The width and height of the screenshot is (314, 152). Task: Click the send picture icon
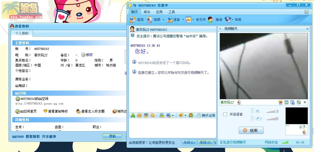pyautogui.click(x=162, y=115)
